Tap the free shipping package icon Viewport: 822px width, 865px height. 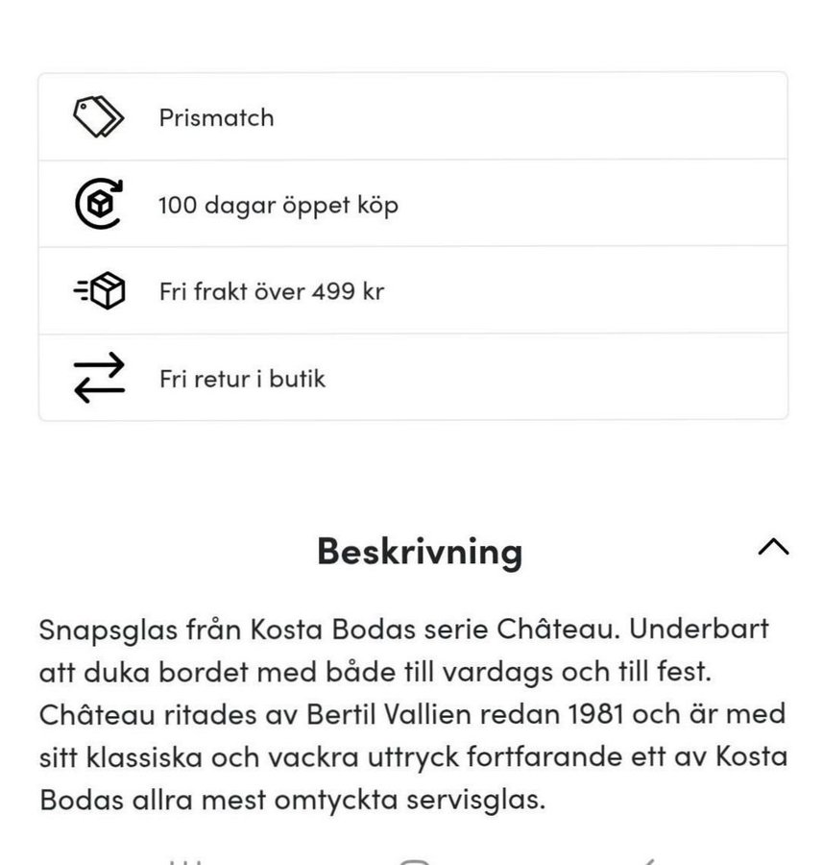(99, 291)
